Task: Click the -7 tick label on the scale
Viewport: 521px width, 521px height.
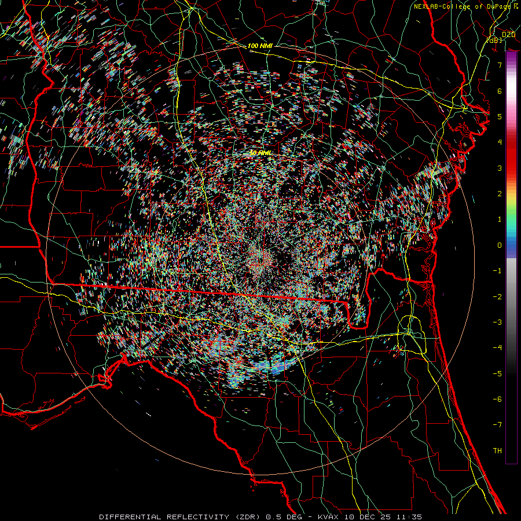Action: [x=497, y=425]
